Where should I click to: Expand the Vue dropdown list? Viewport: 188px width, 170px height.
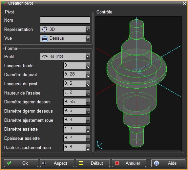(x=88, y=38)
